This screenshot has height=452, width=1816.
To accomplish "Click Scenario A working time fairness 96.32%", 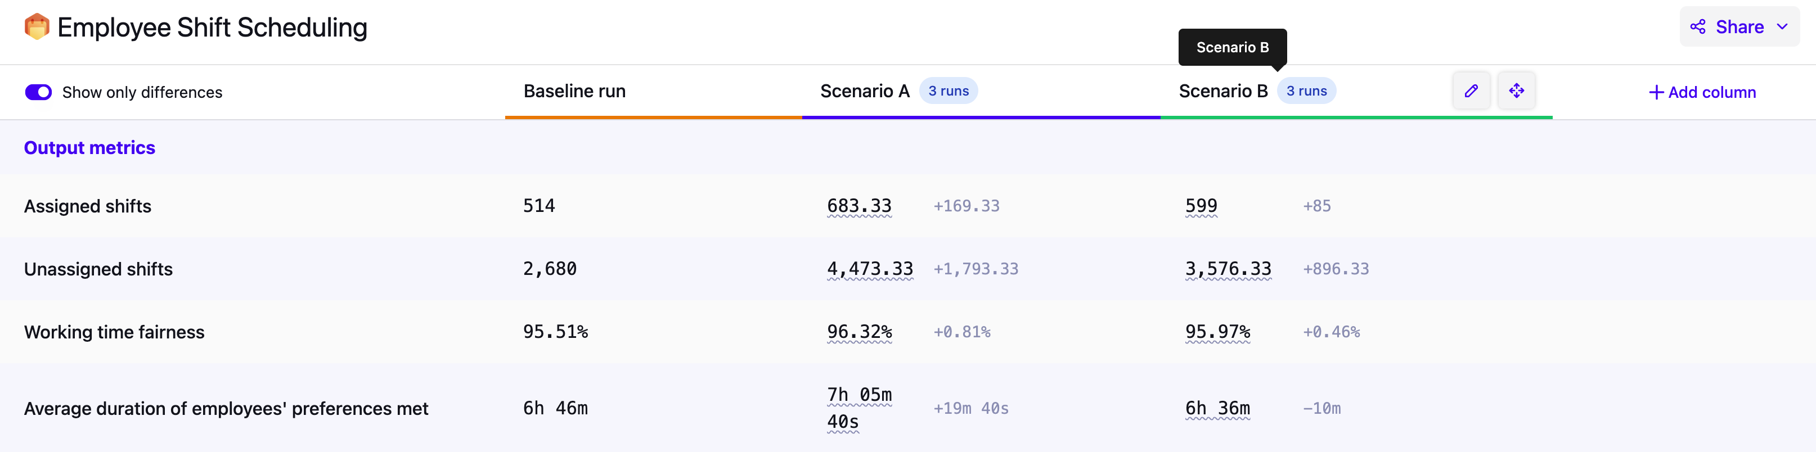I will click(858, 332).
